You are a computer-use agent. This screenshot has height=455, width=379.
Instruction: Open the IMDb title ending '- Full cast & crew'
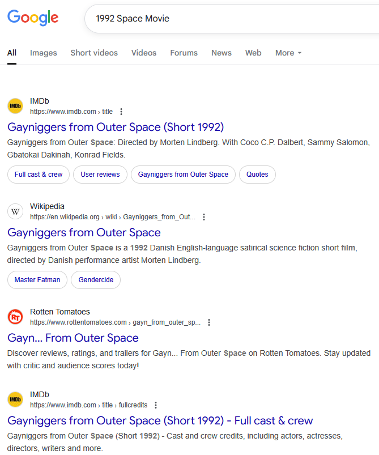click(x=160, y=420)
